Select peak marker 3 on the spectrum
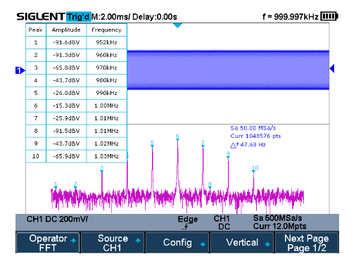 (101, 169)
